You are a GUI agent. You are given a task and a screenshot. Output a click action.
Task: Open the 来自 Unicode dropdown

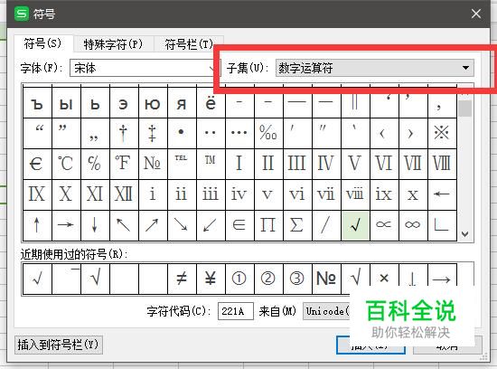coord(327,311)
